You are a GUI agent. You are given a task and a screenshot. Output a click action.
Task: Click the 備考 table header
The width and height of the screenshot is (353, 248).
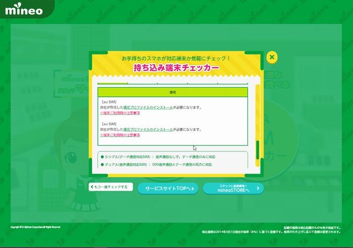173,92
